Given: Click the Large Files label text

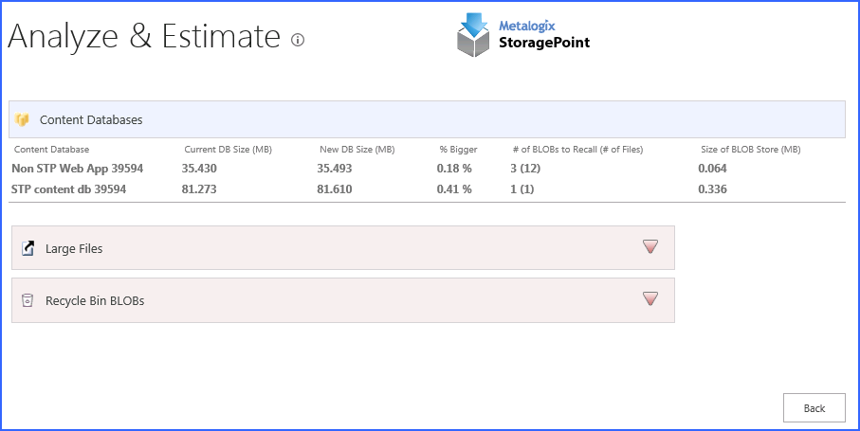Looking at the screenshot, I should [x=74, y=248].
